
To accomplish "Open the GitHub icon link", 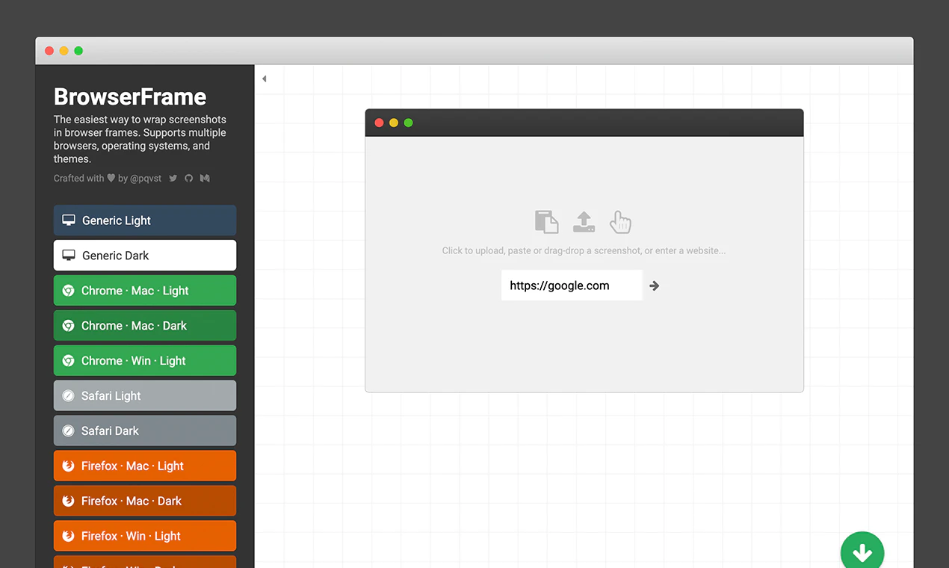I will [189, 179].
